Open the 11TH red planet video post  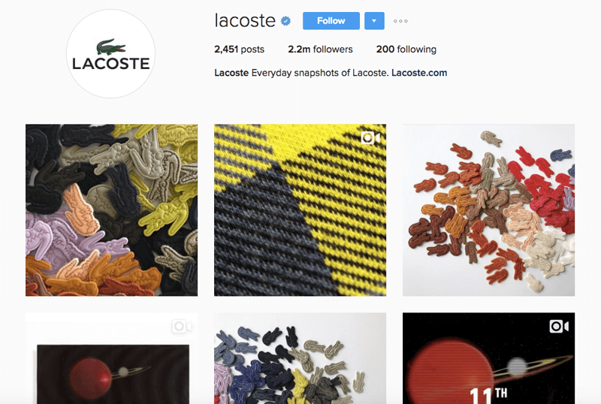(x=489, y=358)
